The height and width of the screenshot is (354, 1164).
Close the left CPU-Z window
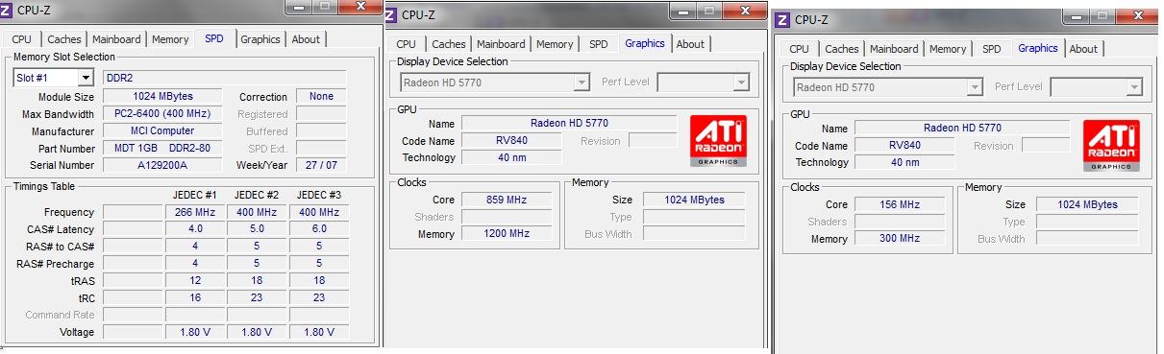point(360,6)
